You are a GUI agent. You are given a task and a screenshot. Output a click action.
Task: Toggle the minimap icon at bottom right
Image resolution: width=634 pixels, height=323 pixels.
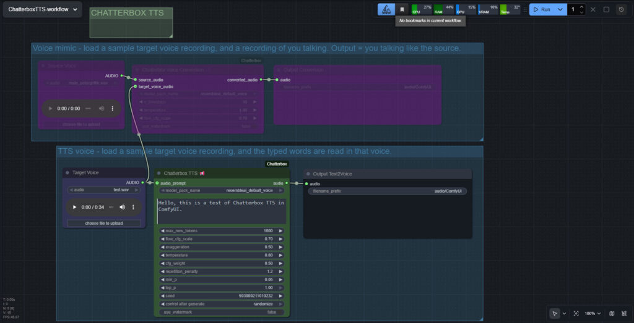(x=612, y=314)
